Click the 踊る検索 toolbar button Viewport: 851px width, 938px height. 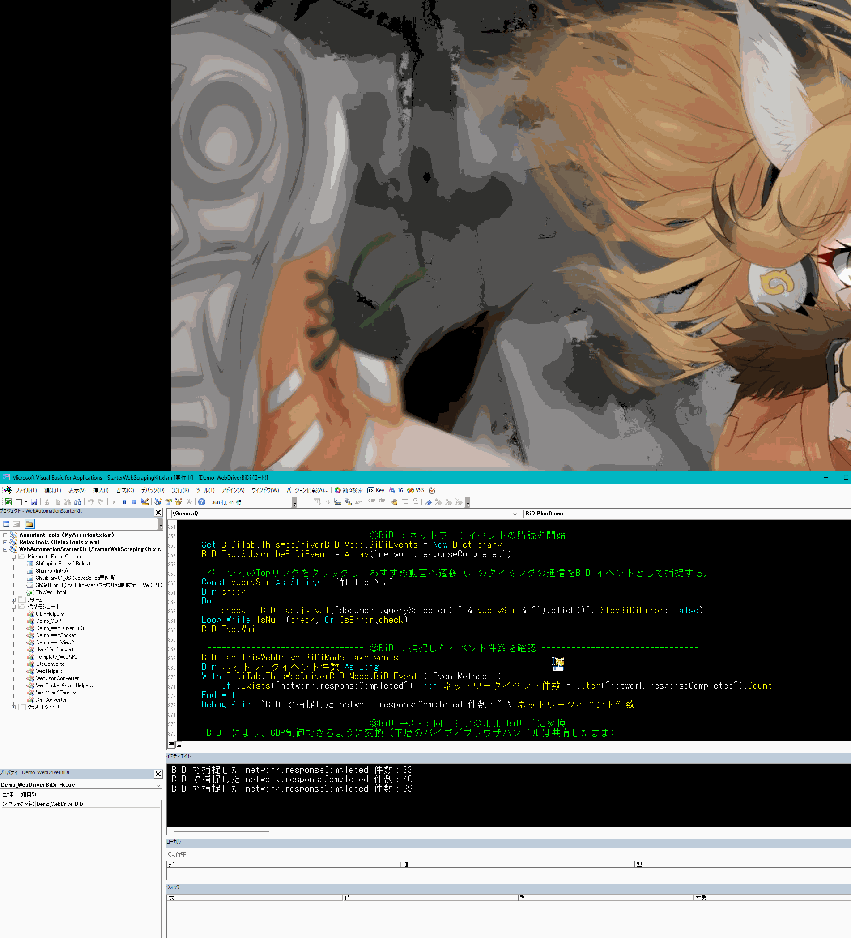[x=349, y=490]
